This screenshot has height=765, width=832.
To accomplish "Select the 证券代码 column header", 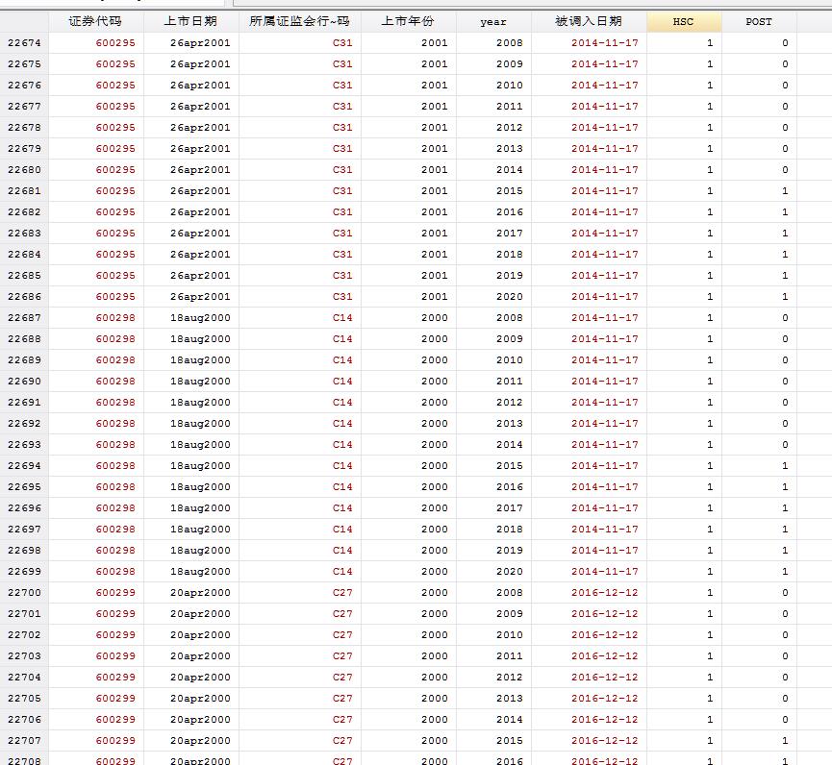I will coord(95,22).
